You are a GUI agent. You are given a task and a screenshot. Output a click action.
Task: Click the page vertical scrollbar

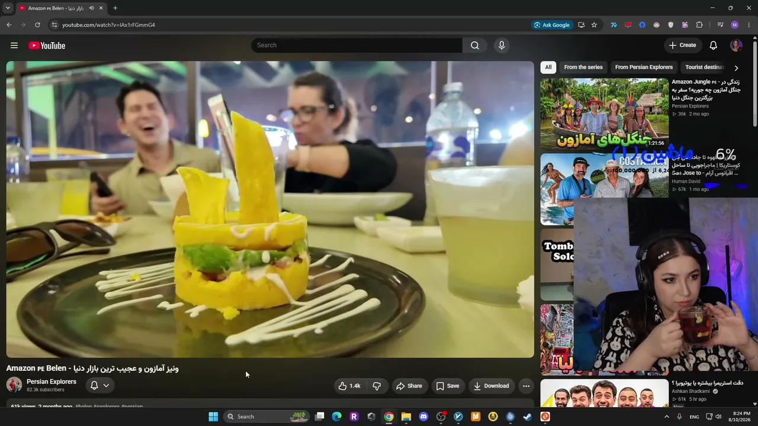pos(755,83)
